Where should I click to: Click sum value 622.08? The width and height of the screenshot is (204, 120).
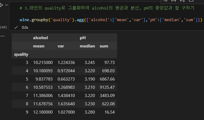coord(108,104)
